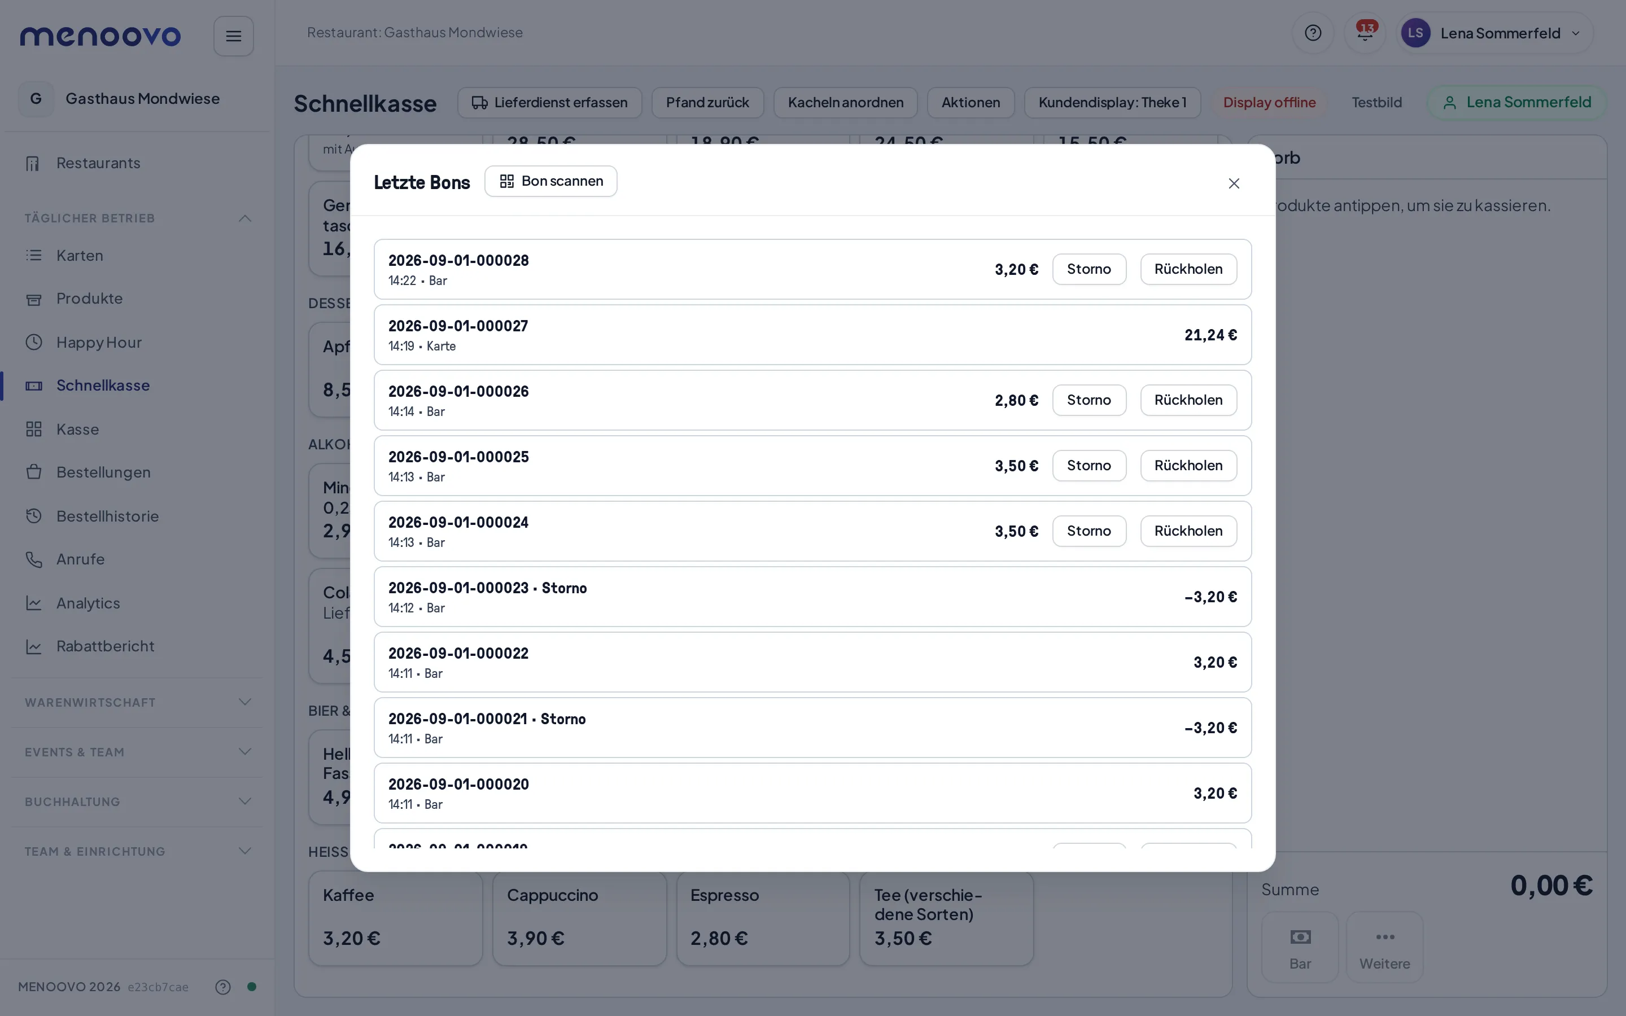The height and width of the screenshot is (1016, 1626).
Task: Open Lena Sommerfeld account dropdown
Action: (1494, 33)
